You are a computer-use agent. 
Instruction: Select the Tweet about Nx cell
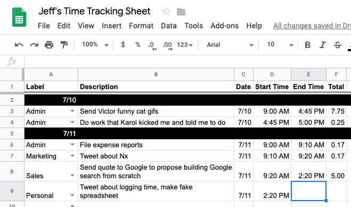click(156, 156)
